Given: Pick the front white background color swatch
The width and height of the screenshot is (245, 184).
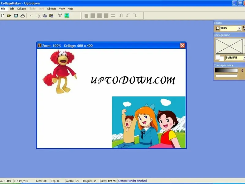Looking at the screenshot, I should point(217,57).
